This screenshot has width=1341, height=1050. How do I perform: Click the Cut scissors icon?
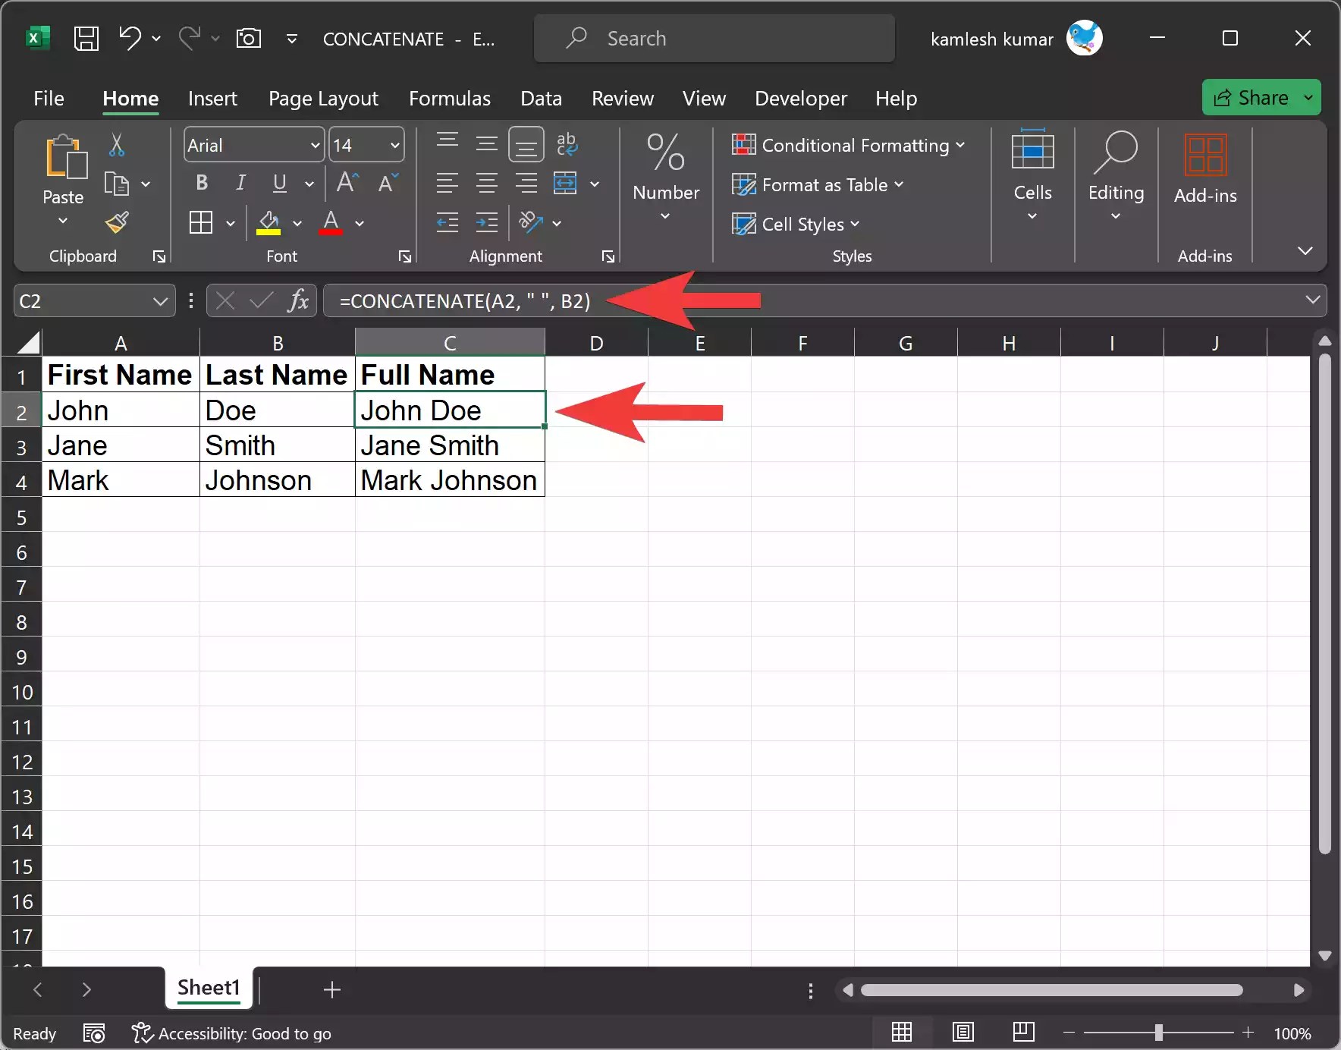[116, 145]
